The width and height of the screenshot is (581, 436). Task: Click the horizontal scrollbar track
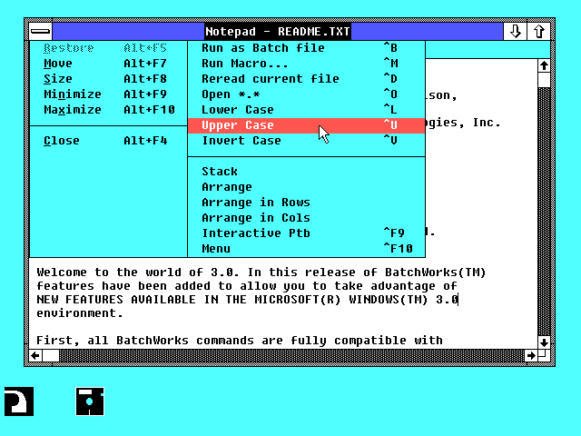coord(292,356)
